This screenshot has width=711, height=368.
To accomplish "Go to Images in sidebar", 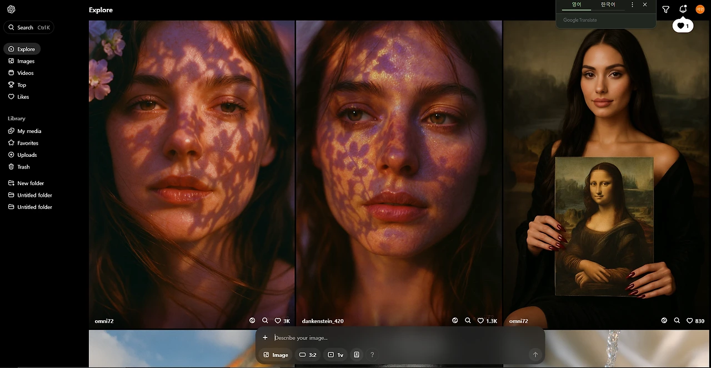I will click(x=22, y=61).
